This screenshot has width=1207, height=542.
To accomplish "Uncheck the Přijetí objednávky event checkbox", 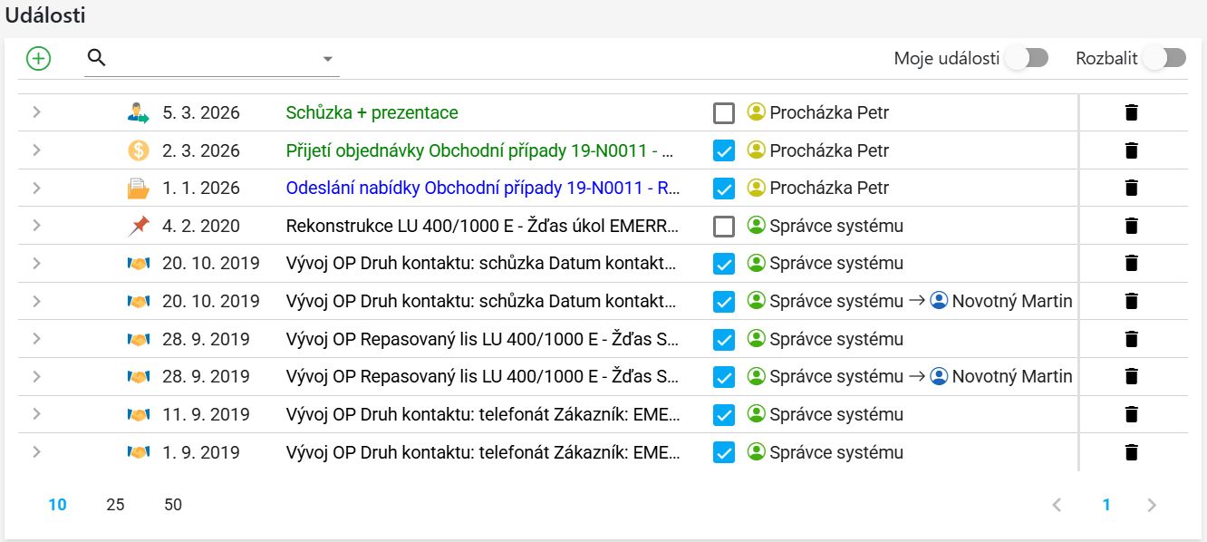I will coord(723,150).
